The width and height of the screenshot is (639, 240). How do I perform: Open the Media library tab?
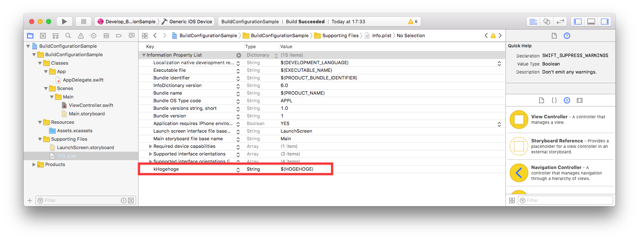[x=579, y=101]
